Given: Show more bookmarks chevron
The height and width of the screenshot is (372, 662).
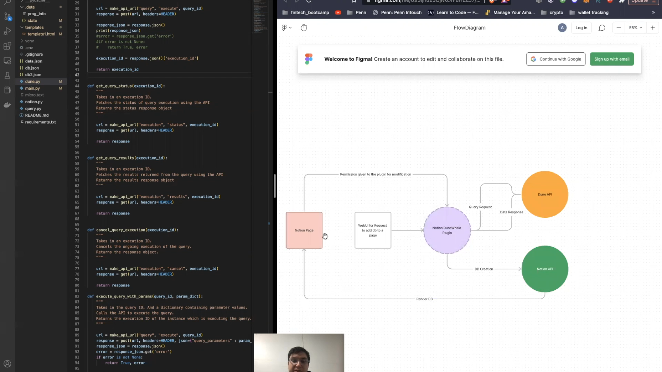Looking at the screenshot, I should pos(653,12).
